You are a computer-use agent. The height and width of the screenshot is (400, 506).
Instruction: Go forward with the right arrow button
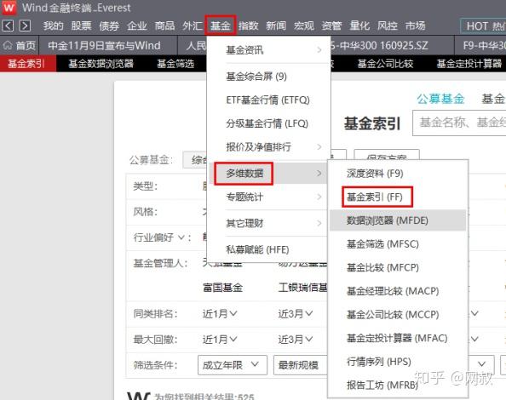(x=25, y=26)
